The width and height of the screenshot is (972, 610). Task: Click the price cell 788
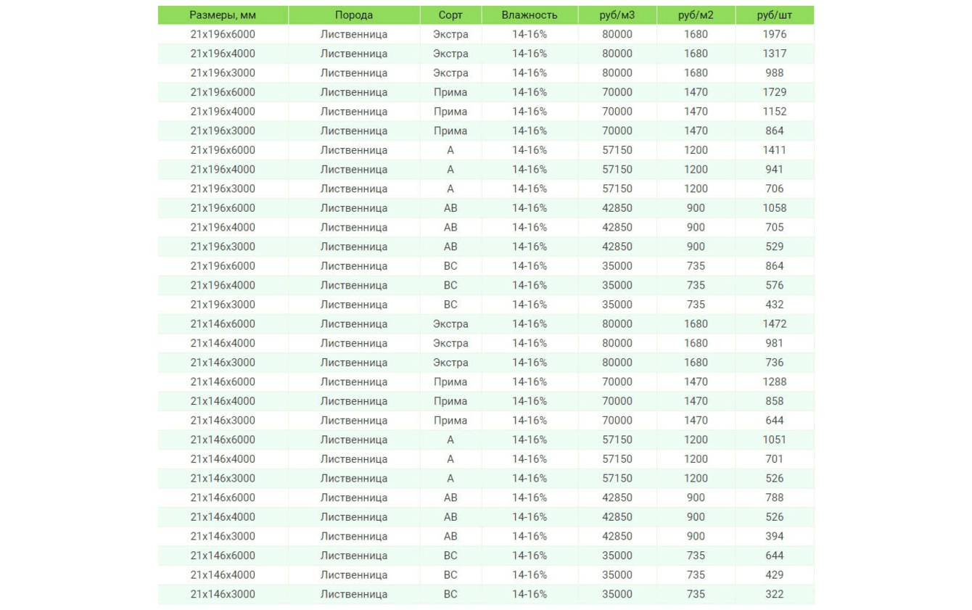774,498
